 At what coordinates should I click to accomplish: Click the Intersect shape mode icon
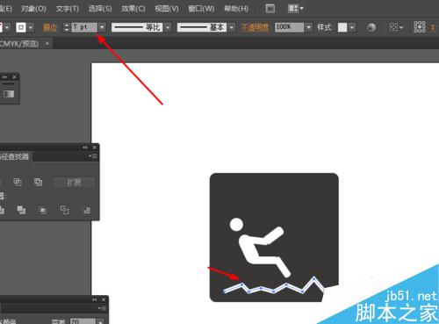[18, 182]
